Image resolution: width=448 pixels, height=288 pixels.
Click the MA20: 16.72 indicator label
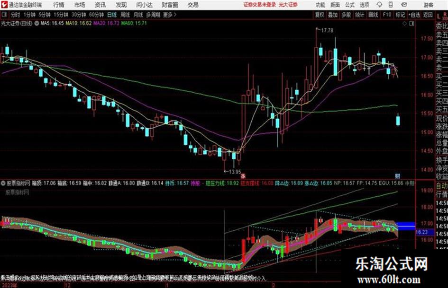(x=106, y=23)
